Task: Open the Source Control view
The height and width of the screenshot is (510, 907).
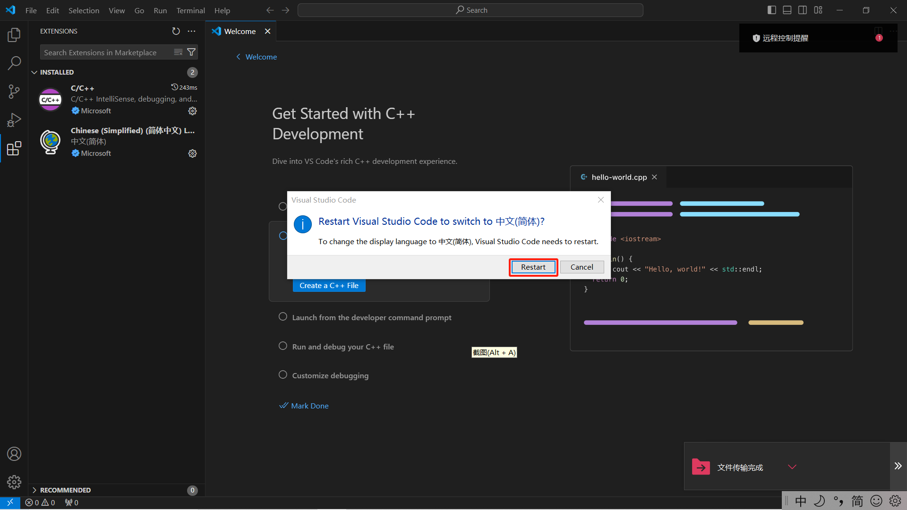Action: tap(14, 92)
